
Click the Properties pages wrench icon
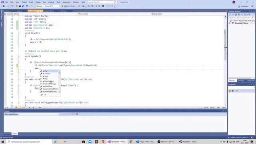237,91
